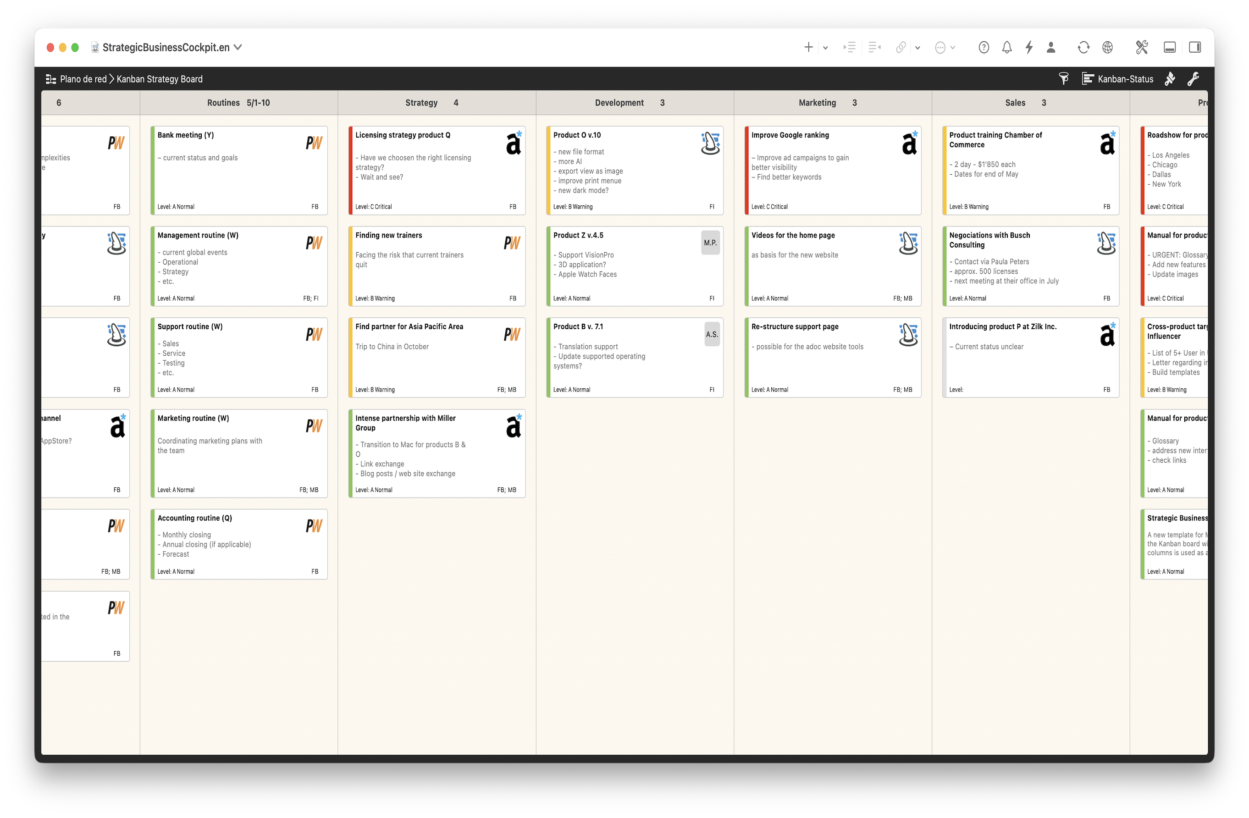Select the Licensing strategy product Q card
The height and width of the screenshot is (818, 1249).
pyautogui.click(x=437, y=171)
